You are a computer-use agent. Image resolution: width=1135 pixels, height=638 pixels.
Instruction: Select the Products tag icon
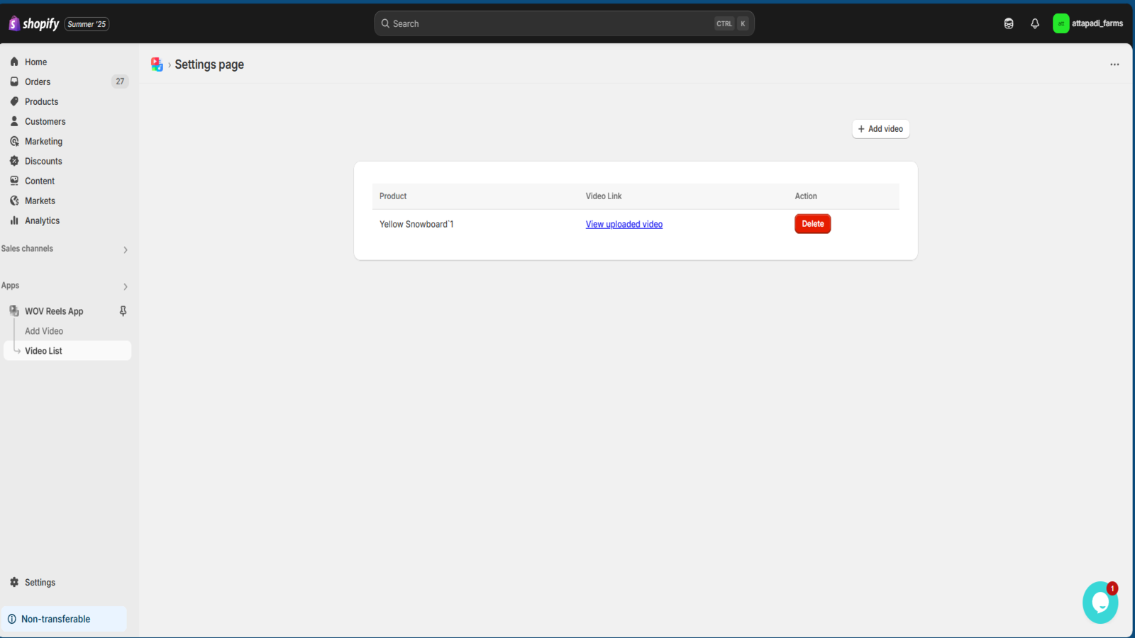click(x=15, y=101)
